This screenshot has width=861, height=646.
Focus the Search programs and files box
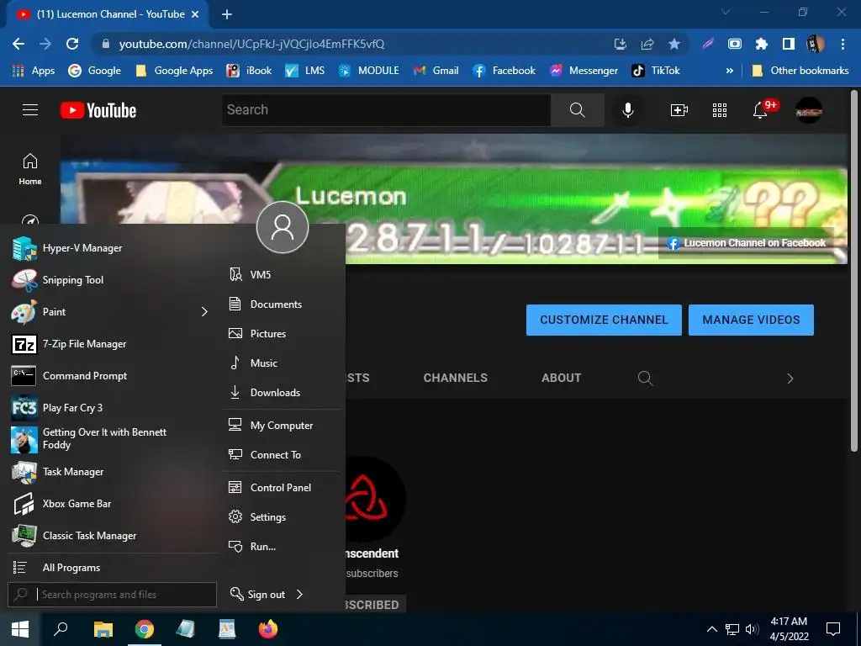[x=112, y=595]
